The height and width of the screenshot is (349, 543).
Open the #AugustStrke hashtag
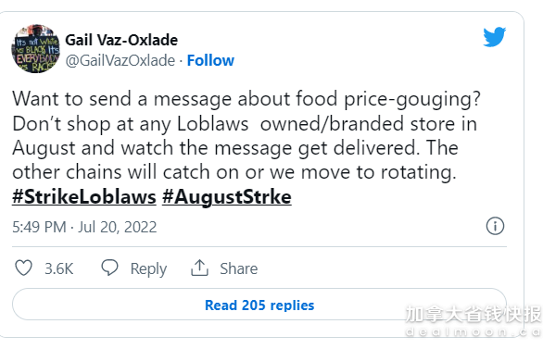point(227,197)
